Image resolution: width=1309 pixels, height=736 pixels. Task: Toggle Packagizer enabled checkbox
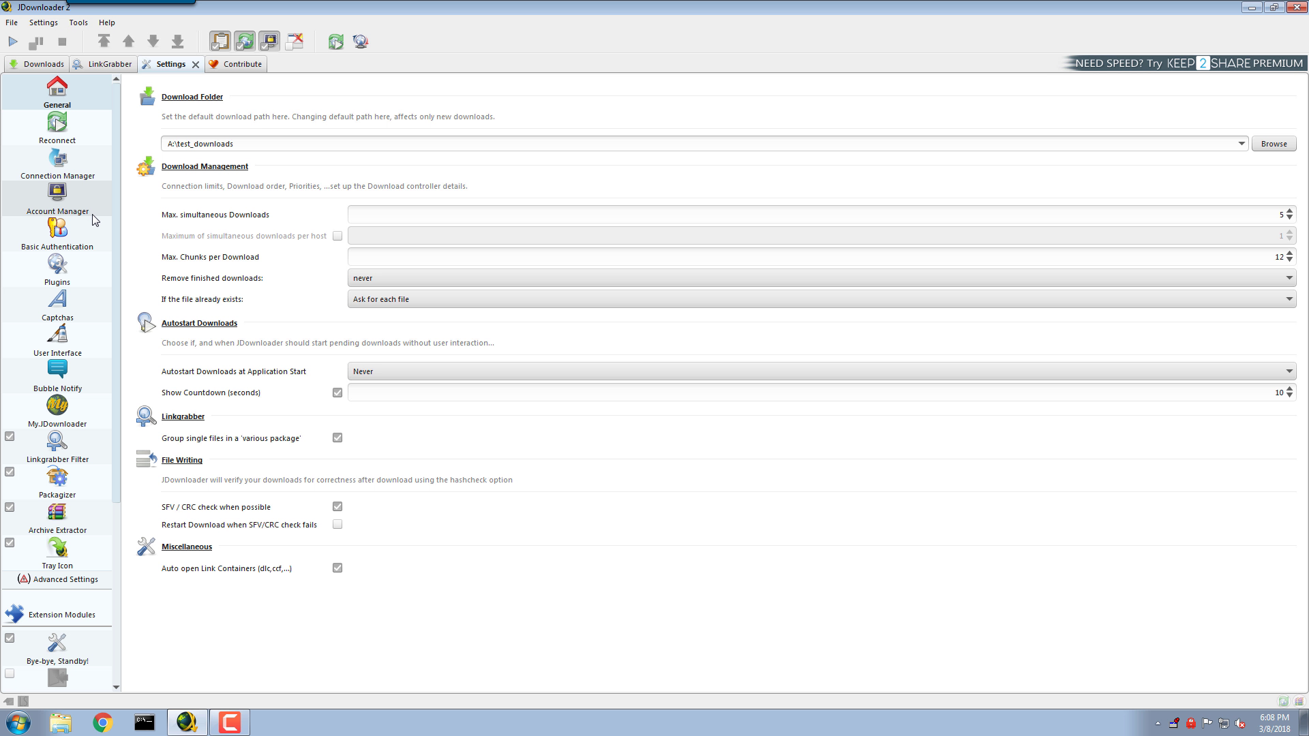point(10,472)
